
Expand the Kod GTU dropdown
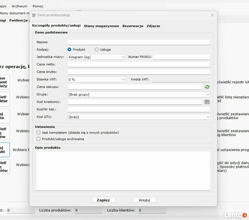tap(139, 117)
